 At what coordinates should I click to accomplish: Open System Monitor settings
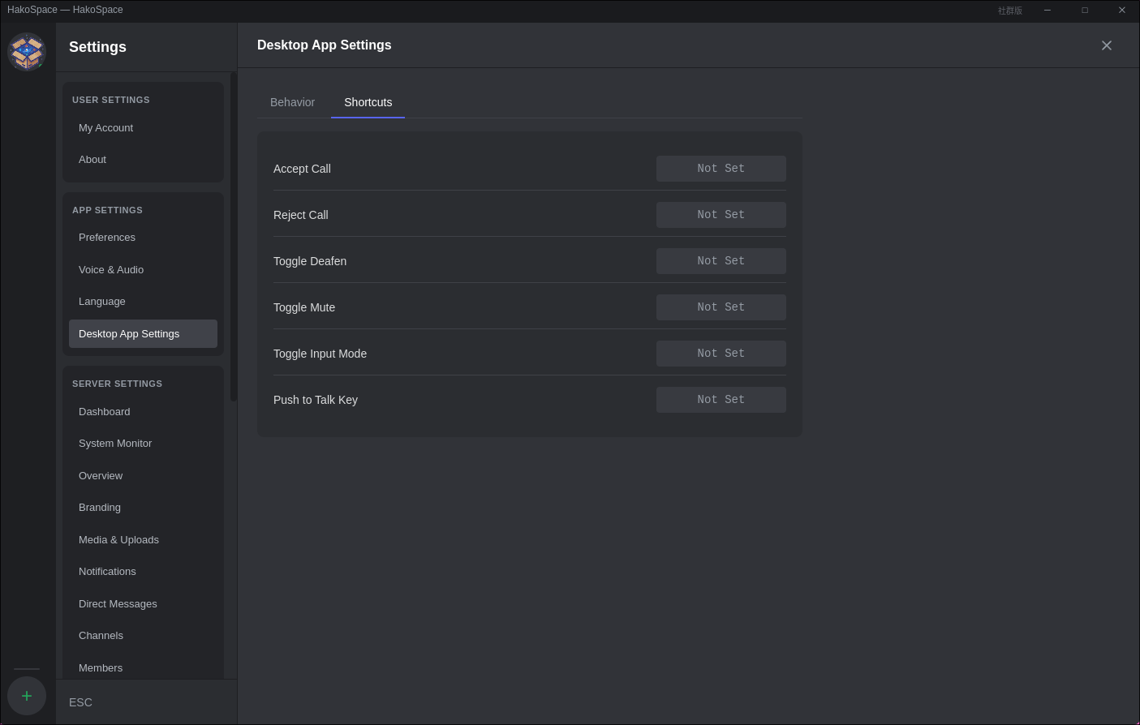[x=115, y=444]
